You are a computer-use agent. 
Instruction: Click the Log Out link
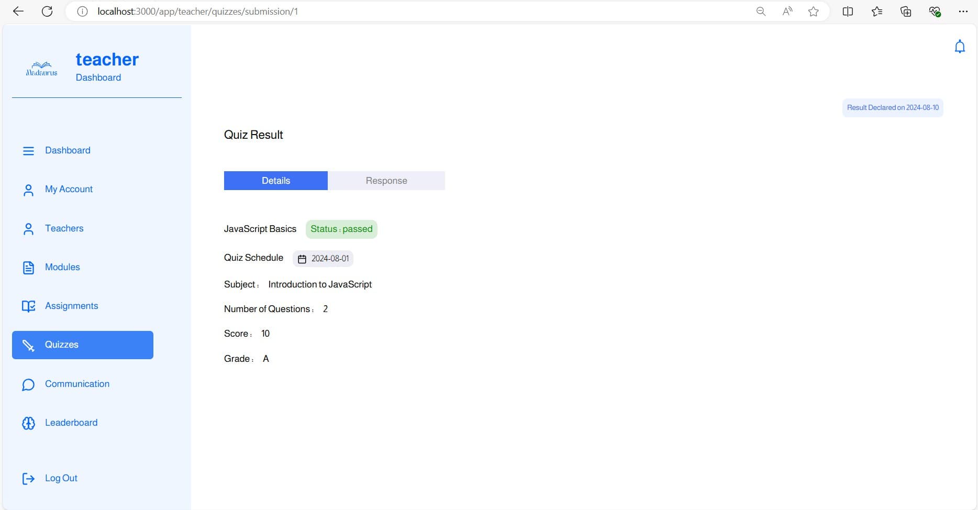(61, 478)
